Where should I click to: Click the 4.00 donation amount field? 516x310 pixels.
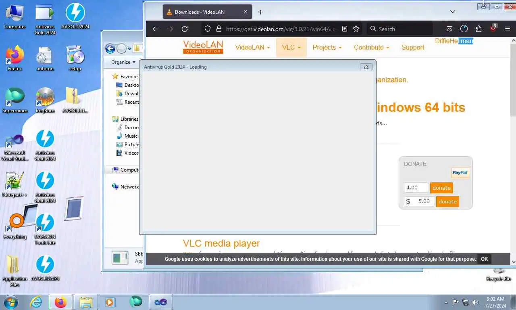click(416, 188)
